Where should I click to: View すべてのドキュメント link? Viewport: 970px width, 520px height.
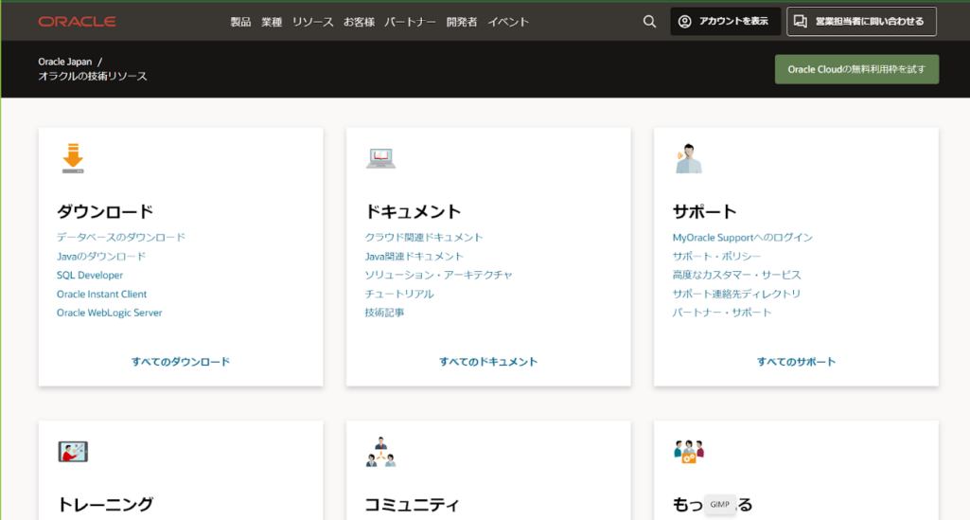pos(488,362)
